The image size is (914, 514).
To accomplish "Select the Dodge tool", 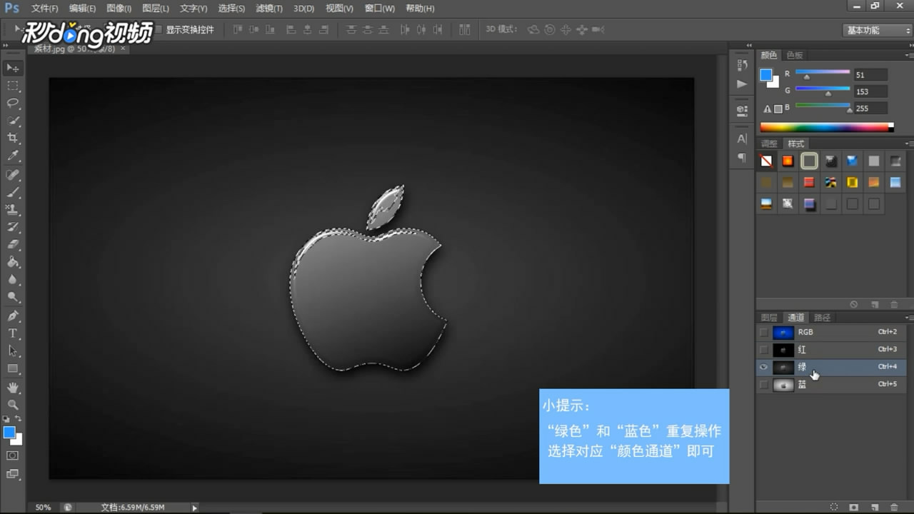I will (13, 297).
